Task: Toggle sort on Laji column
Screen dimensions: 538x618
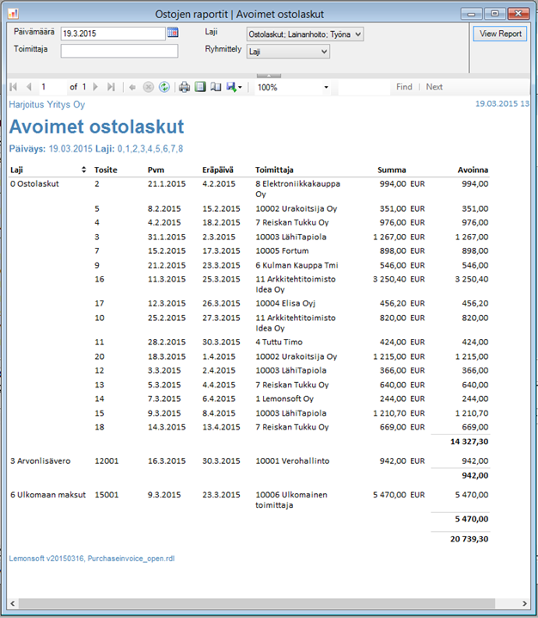Action: coord(83,170)
